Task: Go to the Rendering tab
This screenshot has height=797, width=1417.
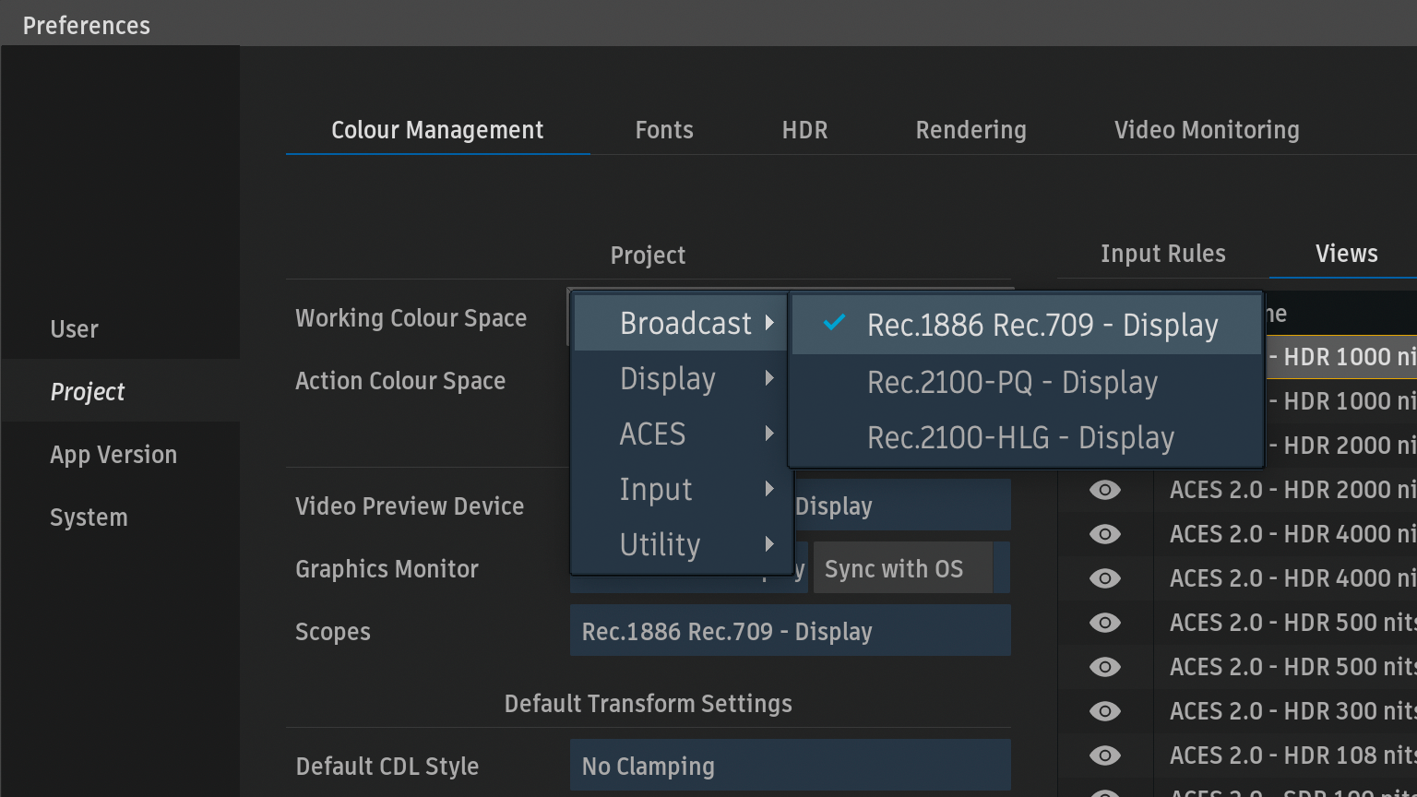Action: (970, 130)
